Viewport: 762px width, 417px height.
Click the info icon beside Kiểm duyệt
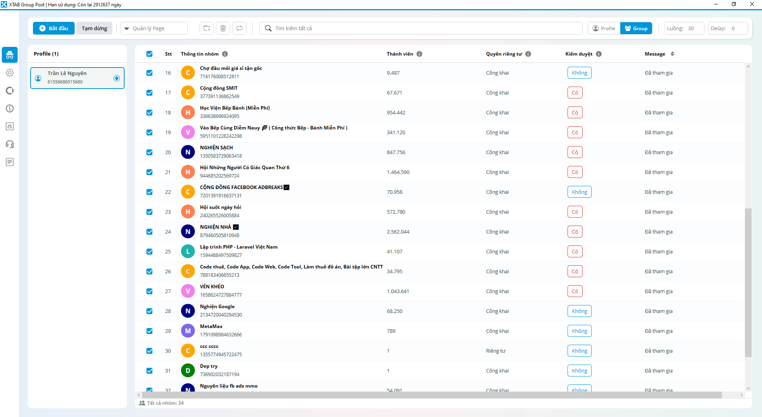pos(599,54)
